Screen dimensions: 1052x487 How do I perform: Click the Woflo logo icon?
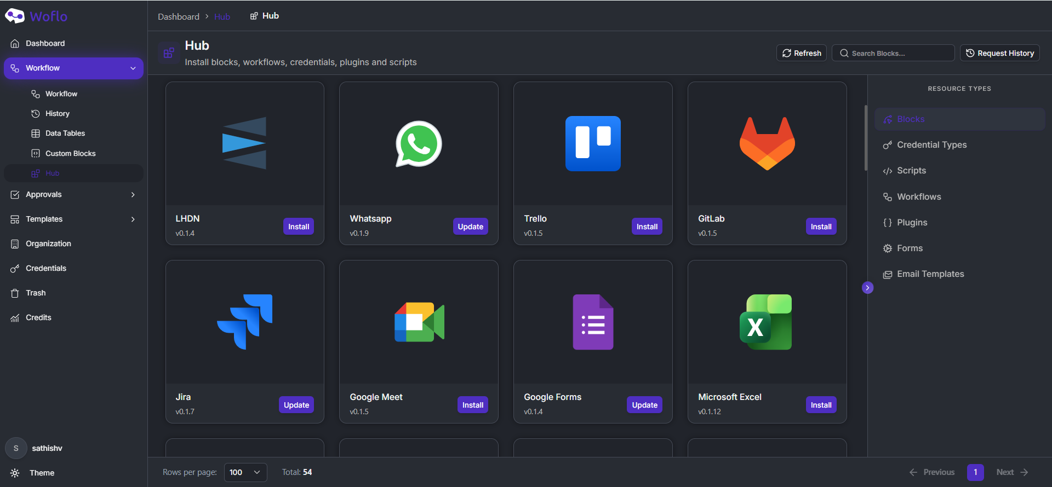15,16
